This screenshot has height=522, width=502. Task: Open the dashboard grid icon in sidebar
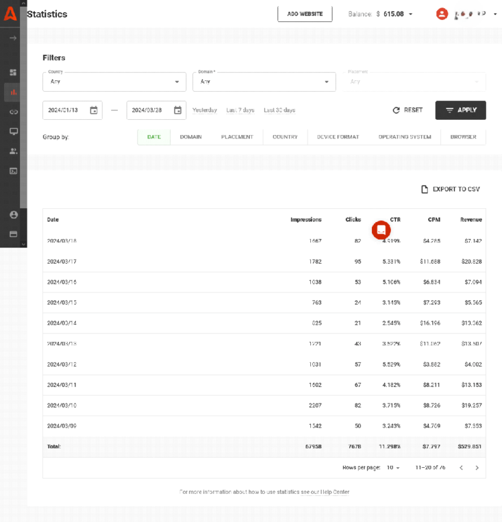click(x=13, y=72)
